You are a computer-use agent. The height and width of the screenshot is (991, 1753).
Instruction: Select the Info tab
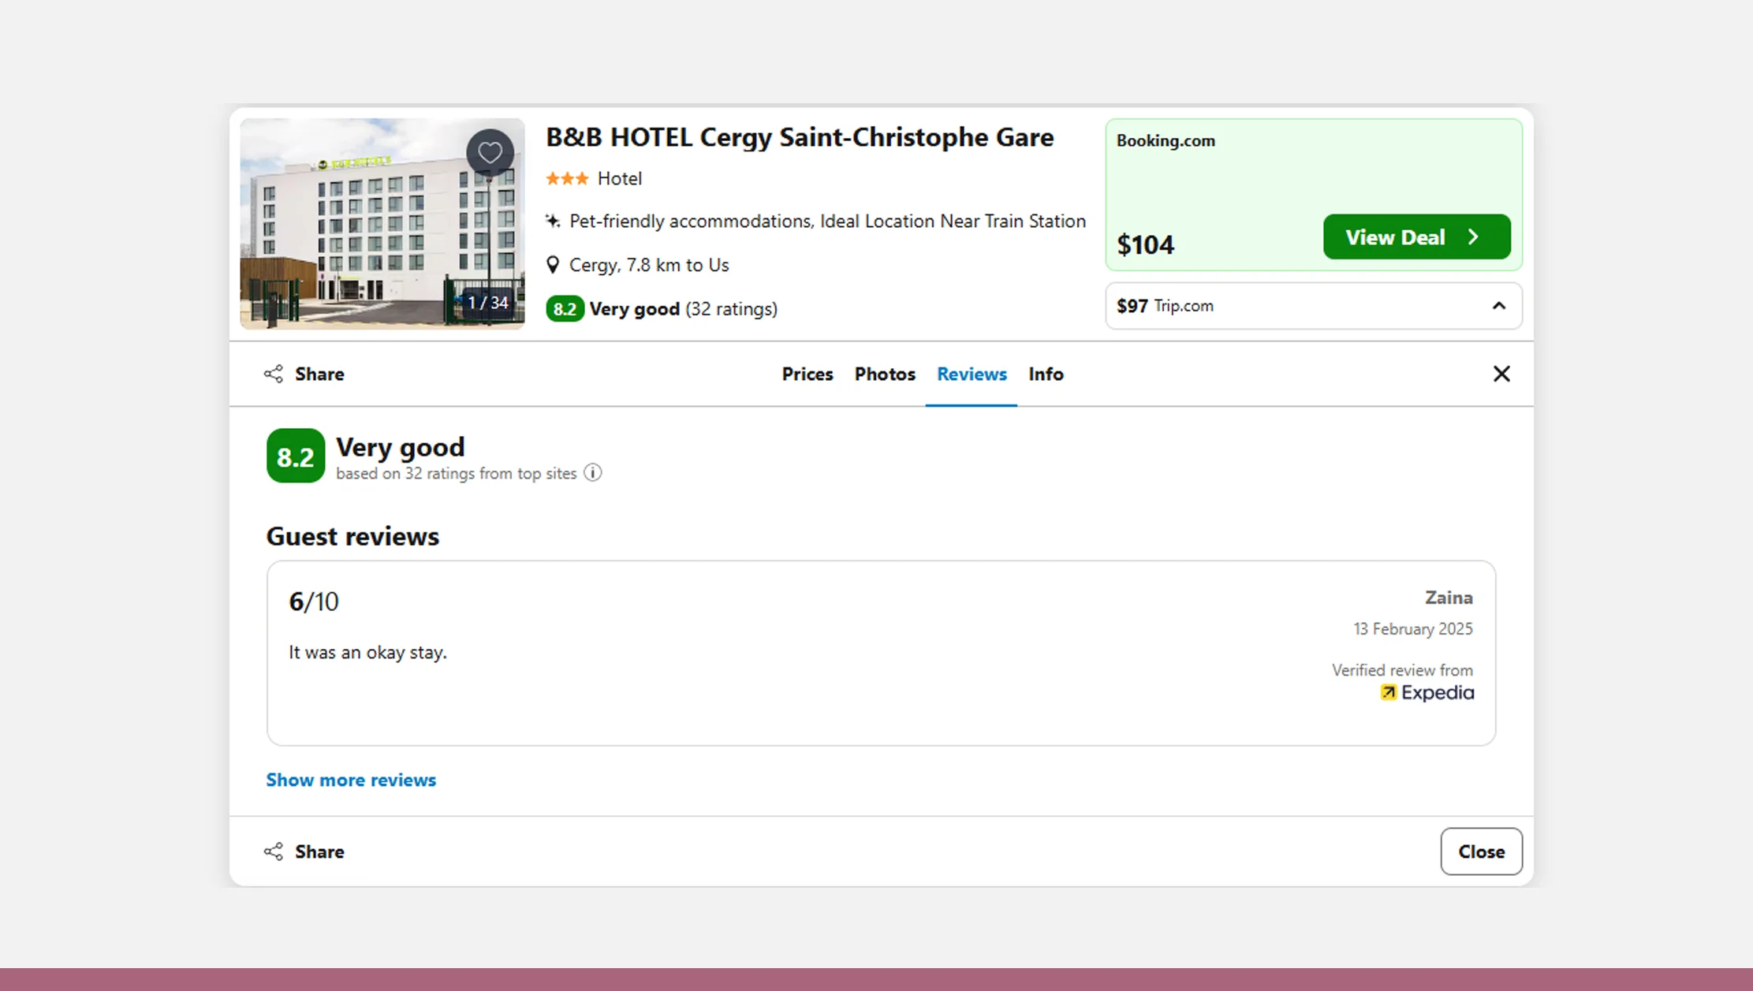1046,374
